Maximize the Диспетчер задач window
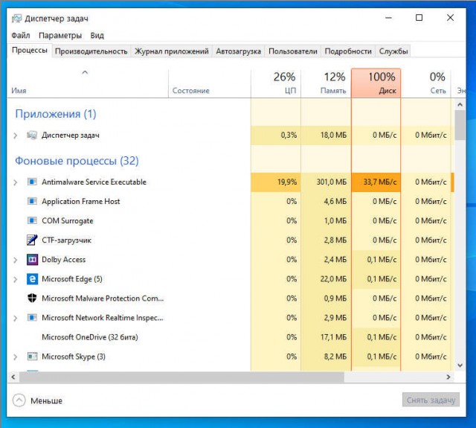This screenshot has height=428, width=476. point(419,18)
